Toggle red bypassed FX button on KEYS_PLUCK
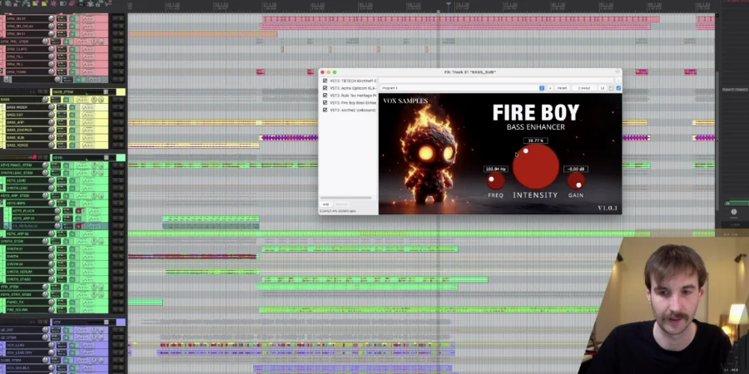Image resolution: width=749 pixels, height=374 pixels. pyautogui.click(x=78, y=211)
